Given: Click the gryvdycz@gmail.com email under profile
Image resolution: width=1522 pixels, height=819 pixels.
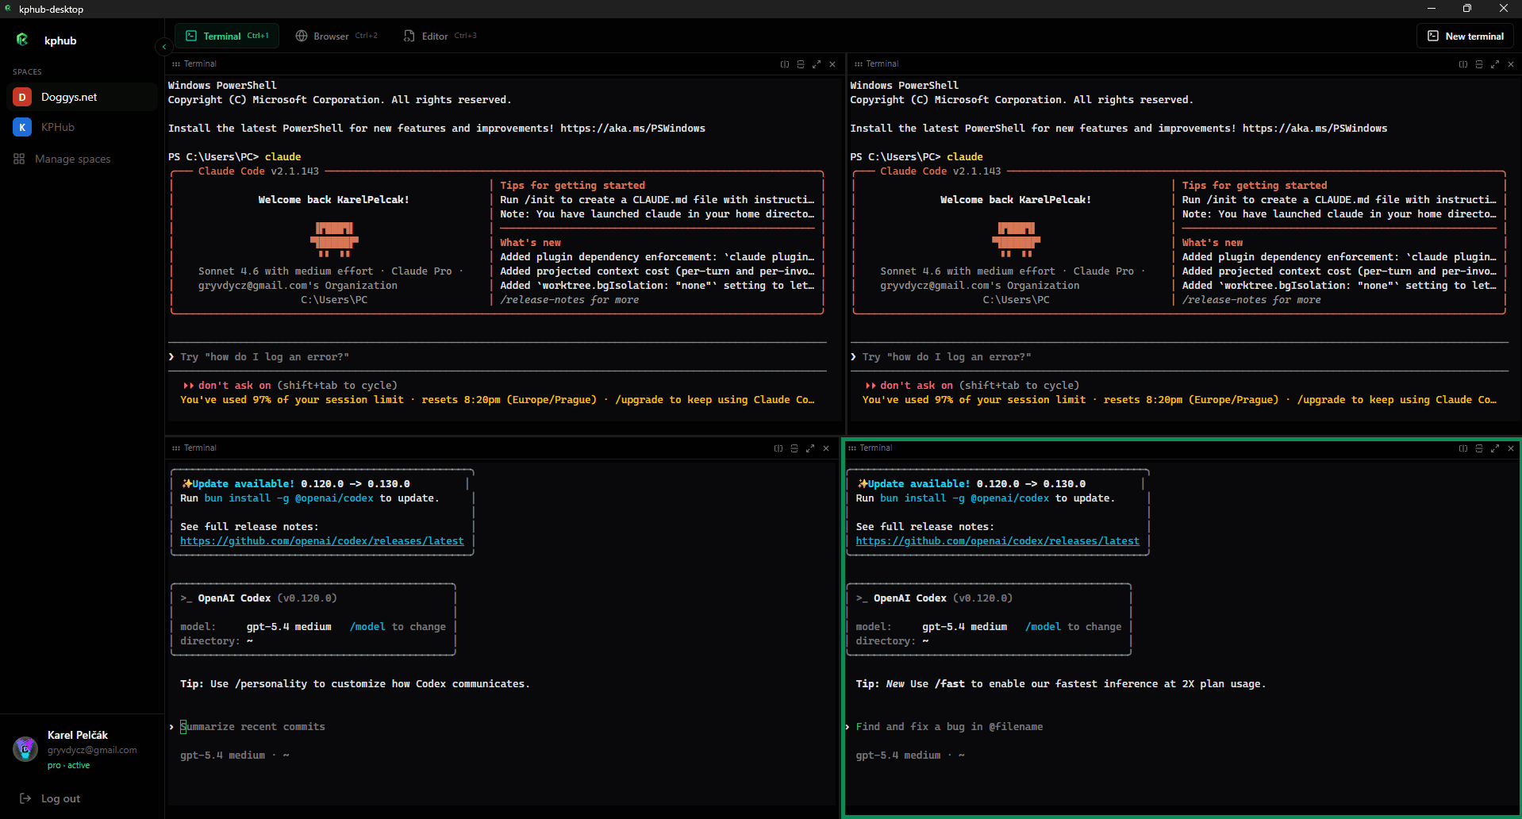Looking at the screenshot, I should click(x=92, y=750).
